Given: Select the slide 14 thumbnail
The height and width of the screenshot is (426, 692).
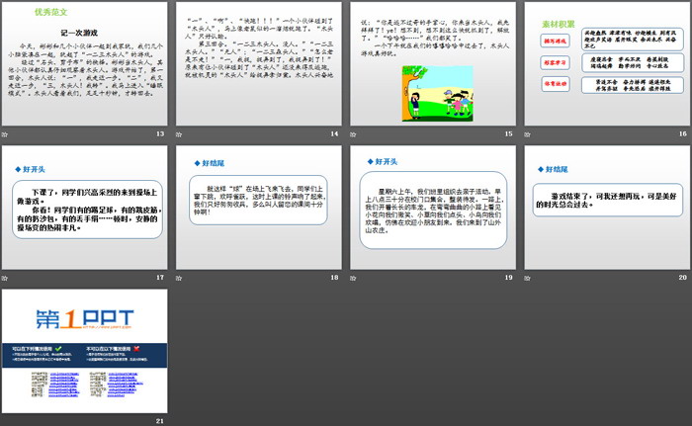Looking at the screenshot, I should pos(259,64).
